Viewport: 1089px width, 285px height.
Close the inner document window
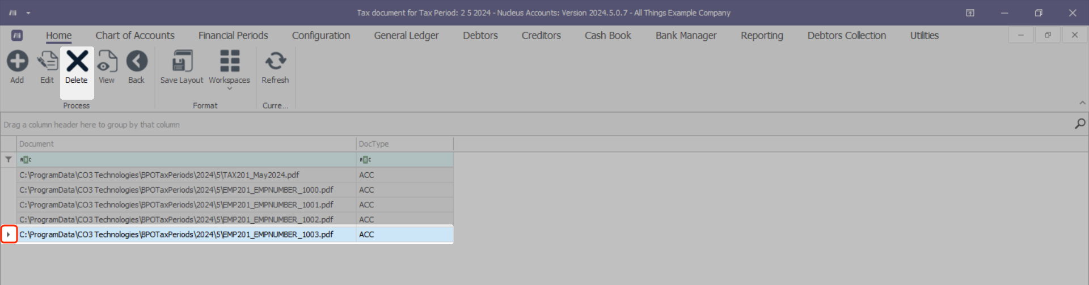tap(1074, 35)
